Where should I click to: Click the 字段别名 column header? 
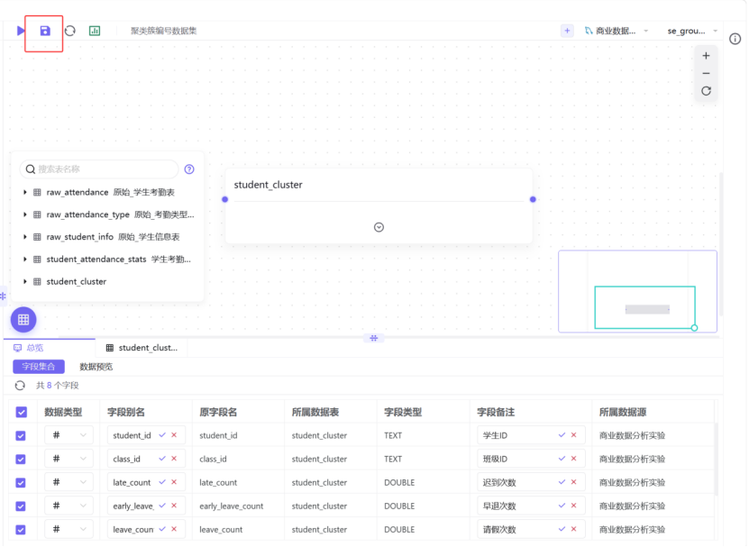[x=126, y=413]
